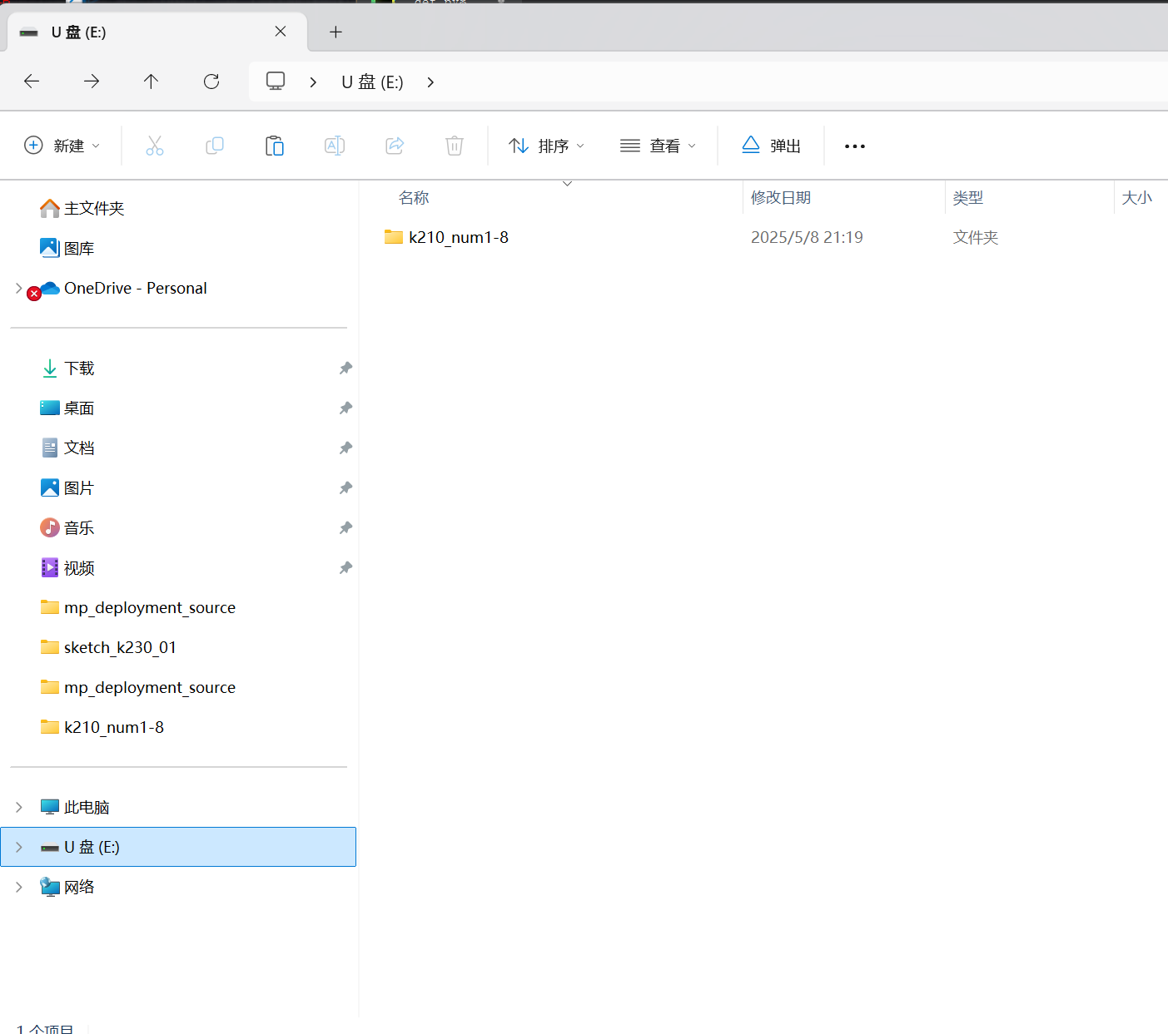Open the 查看 view dropdown
This screenshot has height=1034, width=1168.
[x=658, y=146]
